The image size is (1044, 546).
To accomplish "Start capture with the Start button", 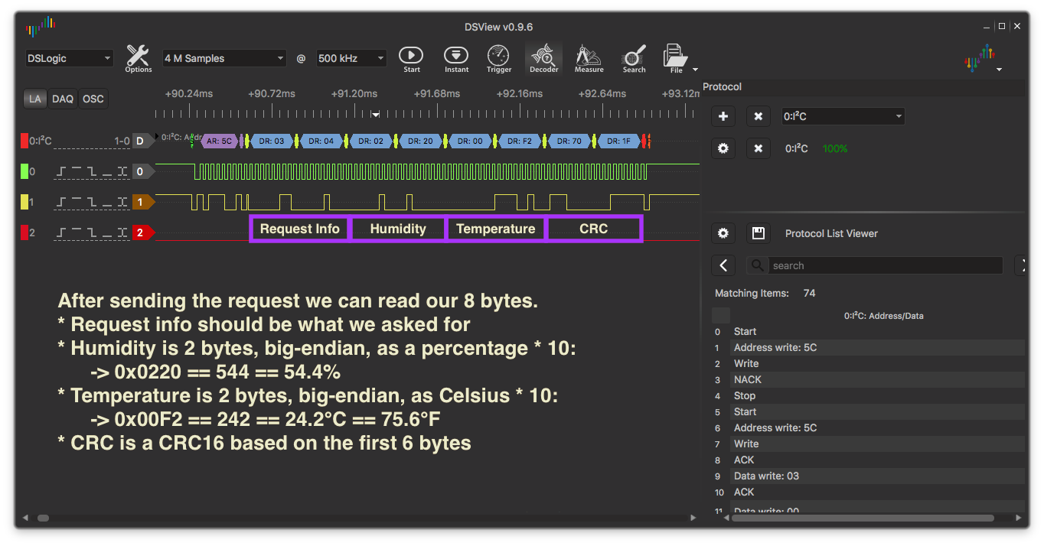I will (411, 58).
